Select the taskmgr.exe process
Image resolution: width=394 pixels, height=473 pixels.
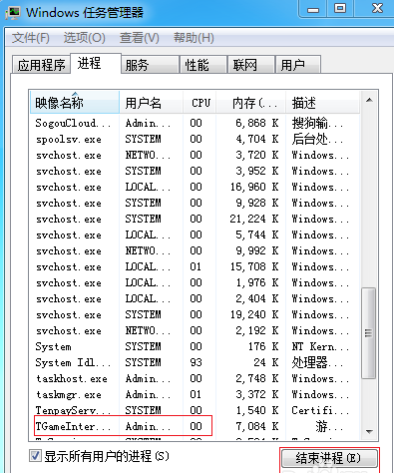tap(195, 394)
